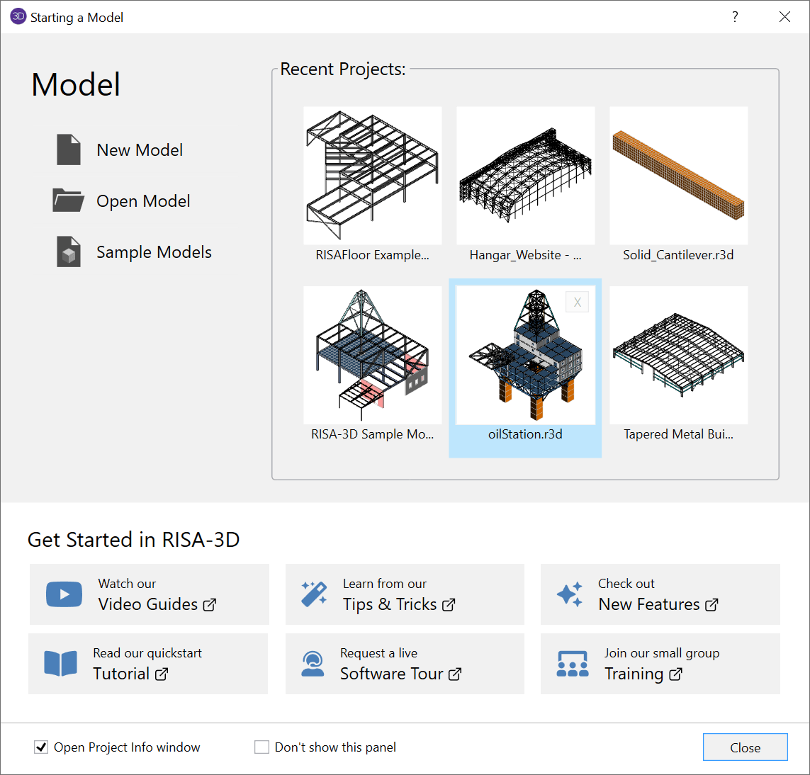Screen dimensions: 810x775
Task: Click the Video Guides play icon
Action: (x=64, y=594)
